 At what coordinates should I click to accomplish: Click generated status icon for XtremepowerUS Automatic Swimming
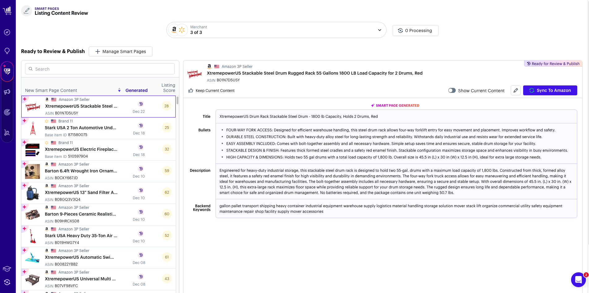point(141,255)
